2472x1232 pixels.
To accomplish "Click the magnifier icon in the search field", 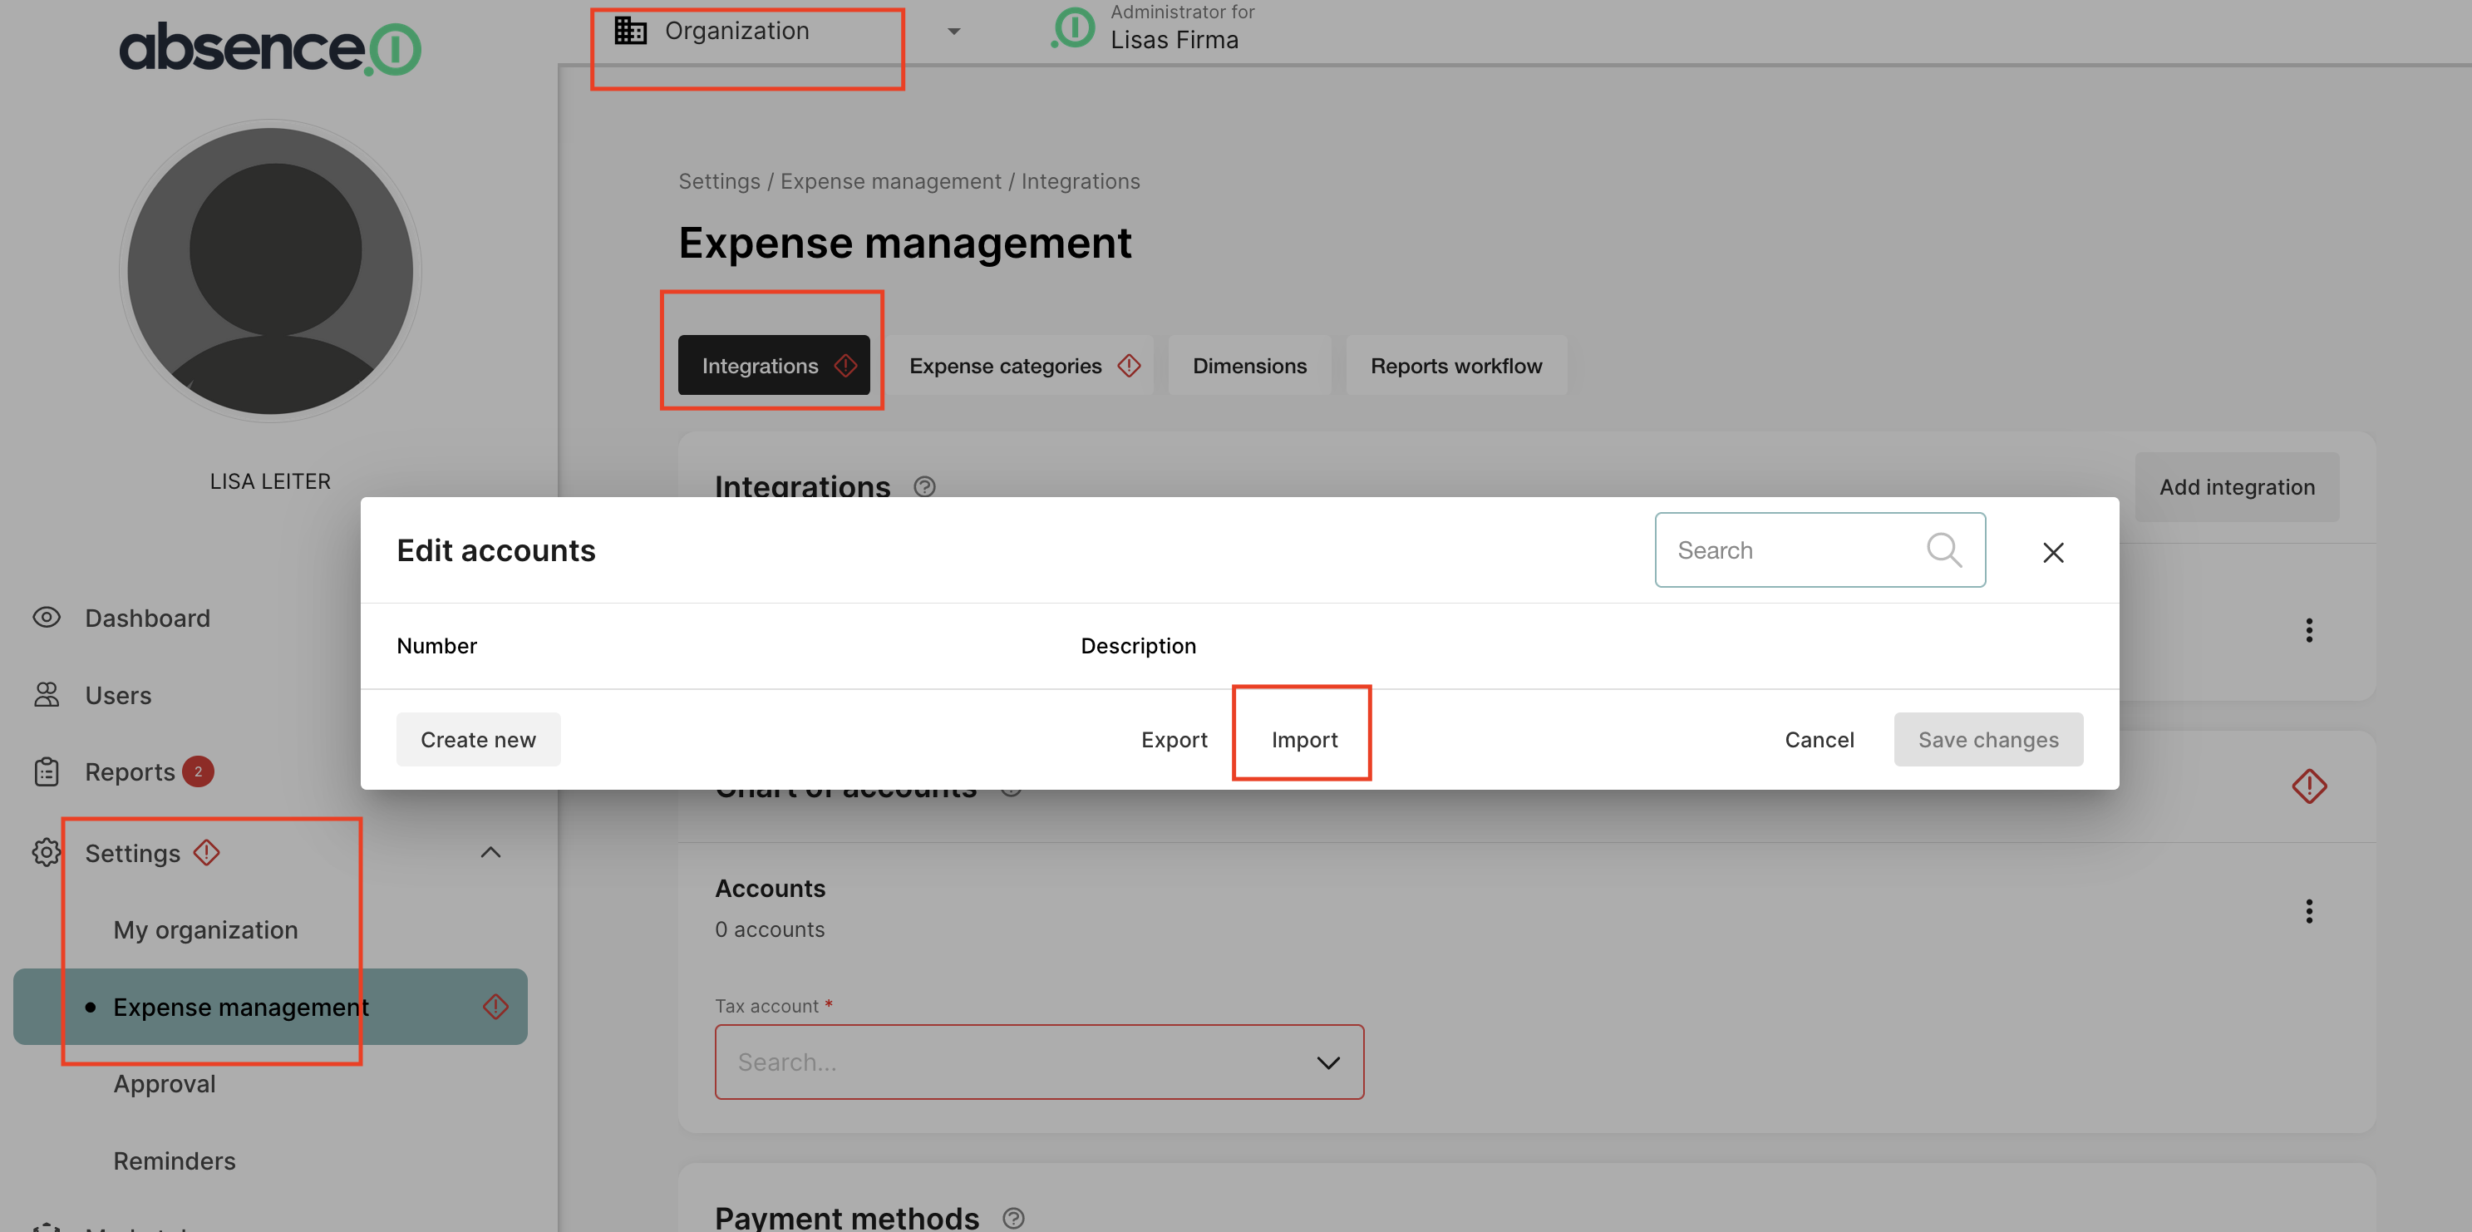I will [1943, 549].
